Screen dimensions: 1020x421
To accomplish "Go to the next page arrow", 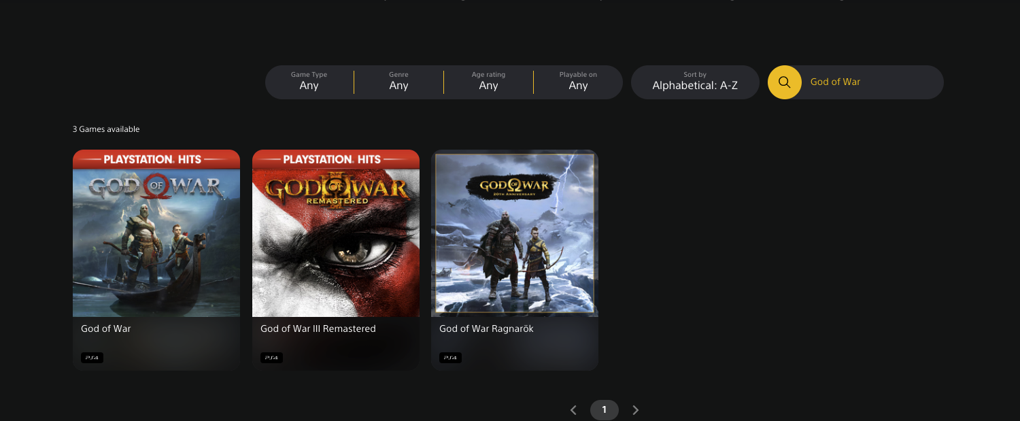I will click(636, 410).
